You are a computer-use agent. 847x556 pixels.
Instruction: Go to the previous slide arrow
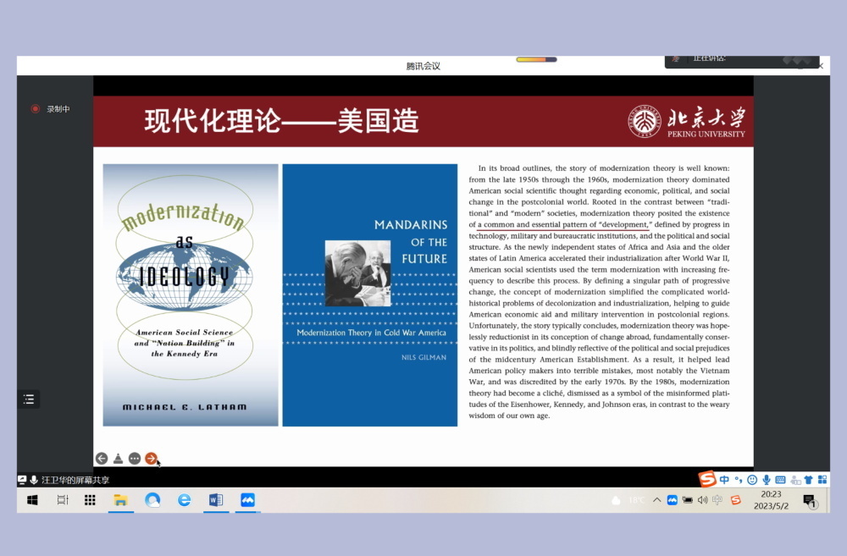pos(102,458)
